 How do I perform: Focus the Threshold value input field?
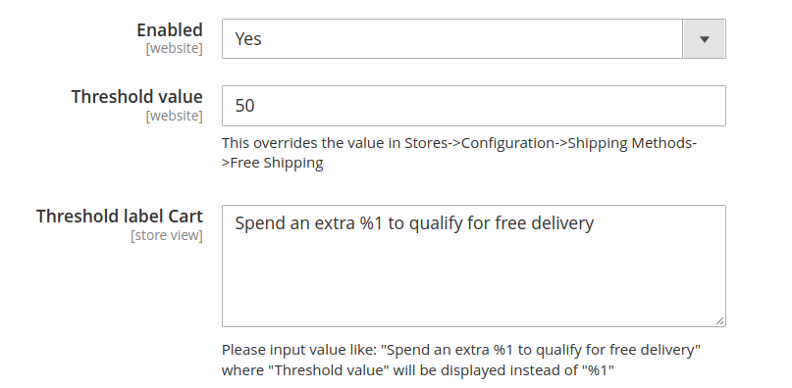[474, 106]
